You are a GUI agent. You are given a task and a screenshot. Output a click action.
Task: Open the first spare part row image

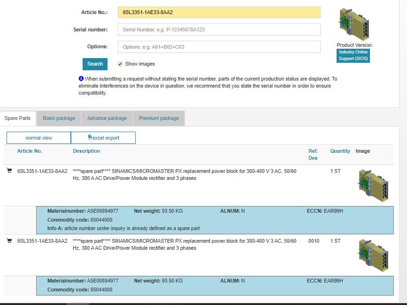[374, 186]
